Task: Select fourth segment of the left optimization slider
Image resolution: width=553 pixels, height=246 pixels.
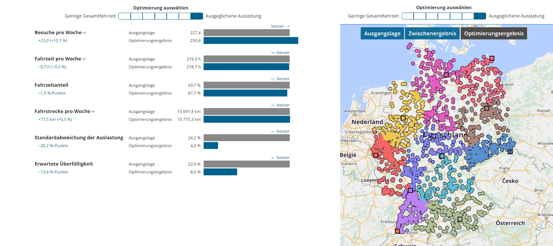Action: click(161, 16)
